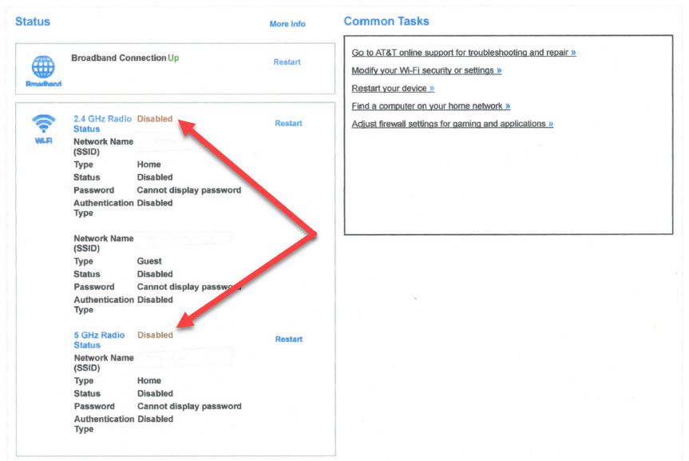
Task: Restart the 2.4 GHz Radio
Action: pyautogui.click(x=288, y=123)
